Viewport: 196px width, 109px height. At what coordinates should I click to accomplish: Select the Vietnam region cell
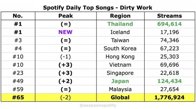[x=120, y=65]
